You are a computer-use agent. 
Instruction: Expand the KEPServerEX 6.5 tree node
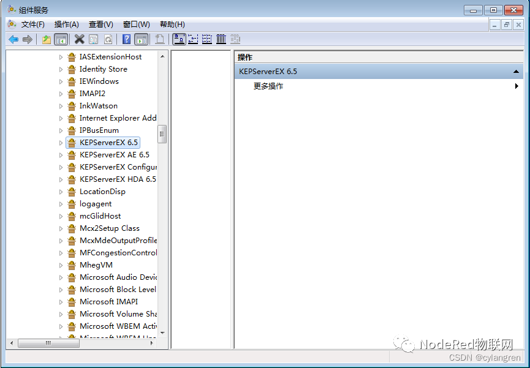tap(61, 143)
